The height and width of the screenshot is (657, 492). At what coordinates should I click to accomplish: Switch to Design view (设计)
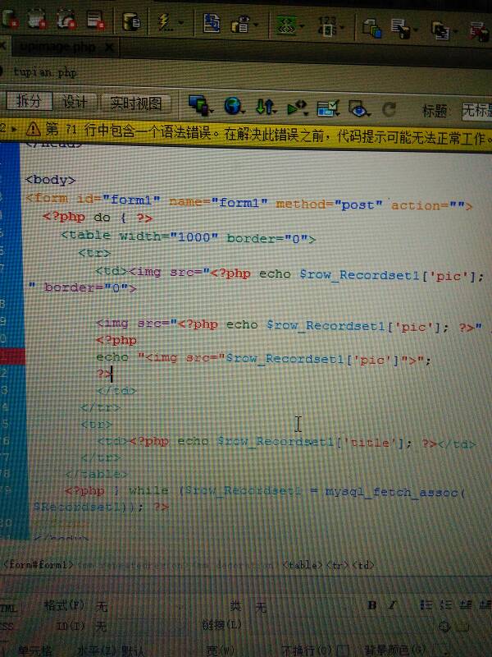(x=75, y=102)
